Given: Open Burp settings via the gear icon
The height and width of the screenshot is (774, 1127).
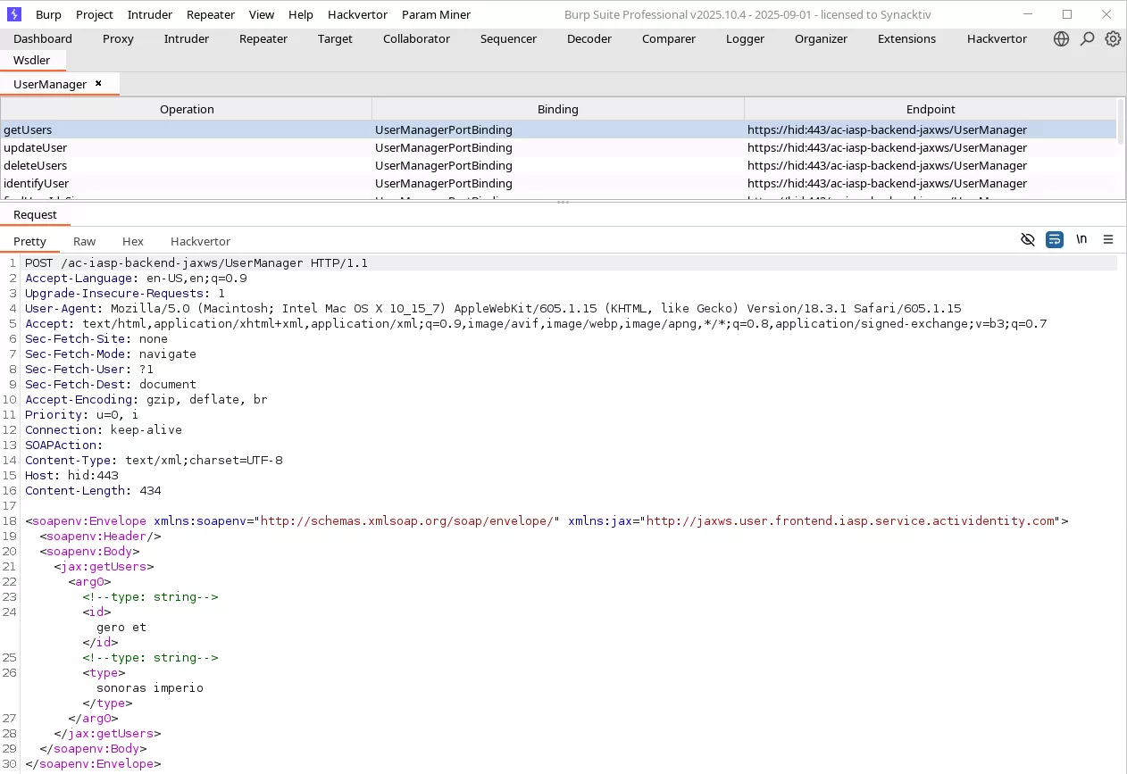Looking at the screenshot, I should point(1113,38).
